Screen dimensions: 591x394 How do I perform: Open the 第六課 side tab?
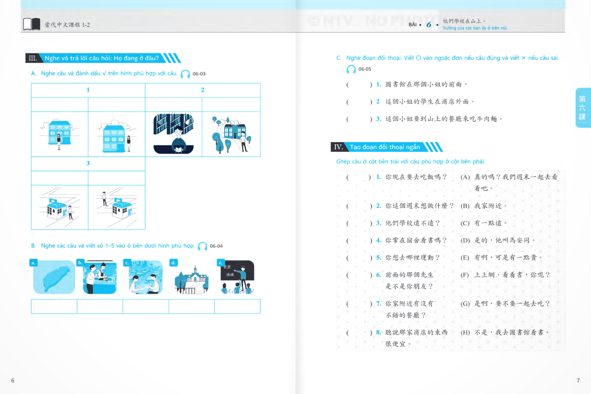[x=583, y=108]
